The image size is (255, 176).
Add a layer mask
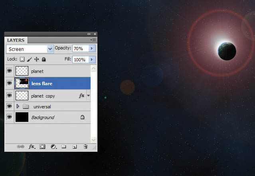(42, 147)
